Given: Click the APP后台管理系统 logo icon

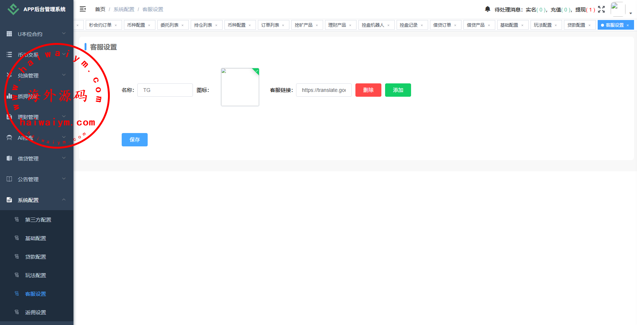Looking at the screenshot, I should (x=13, y=9).
